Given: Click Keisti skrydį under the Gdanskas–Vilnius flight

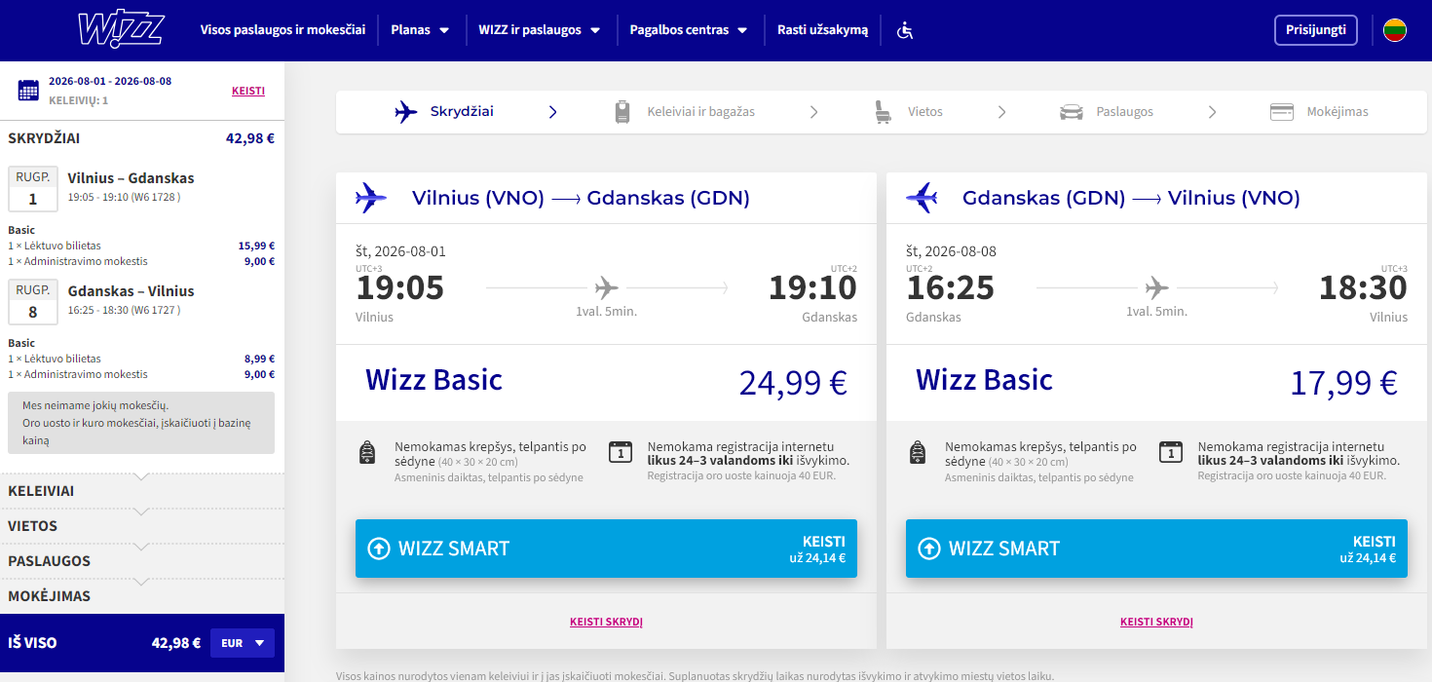Looking at the screenshot, I should (1156, 622).
